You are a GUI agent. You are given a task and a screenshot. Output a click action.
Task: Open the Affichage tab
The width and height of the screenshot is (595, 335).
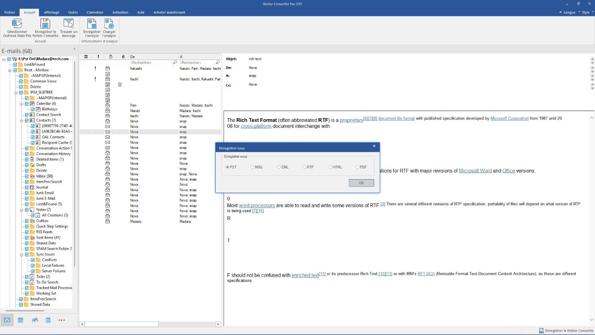point(52,13)
